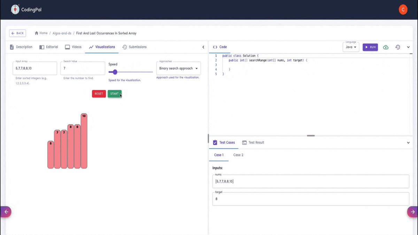The image size is (418, 235).
Task: Select the Test Cases tab
Action: click(x=224, y=142)
